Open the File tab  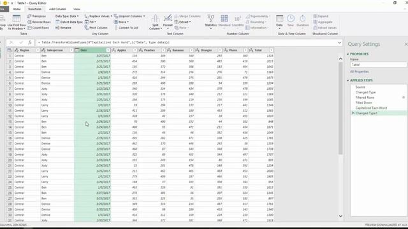coord(3,9)
